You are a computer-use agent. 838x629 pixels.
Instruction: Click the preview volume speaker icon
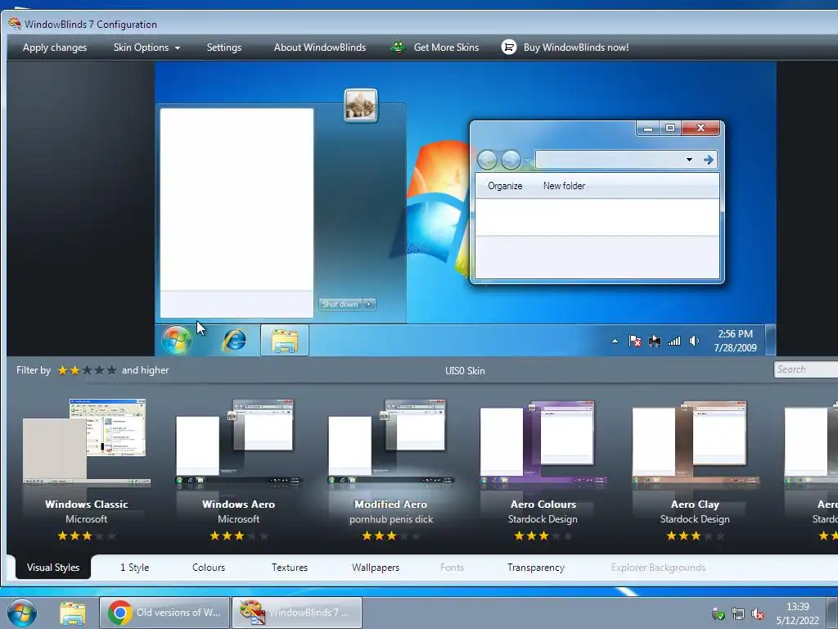point(694,341)
